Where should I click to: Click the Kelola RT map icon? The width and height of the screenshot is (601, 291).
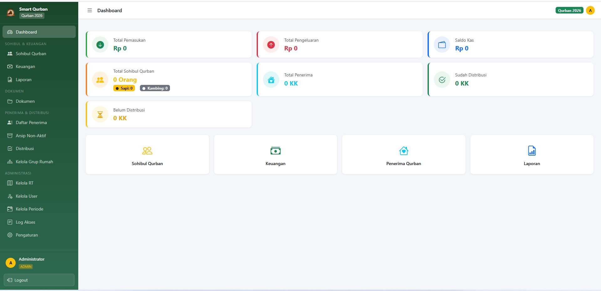tap(10, 183)
